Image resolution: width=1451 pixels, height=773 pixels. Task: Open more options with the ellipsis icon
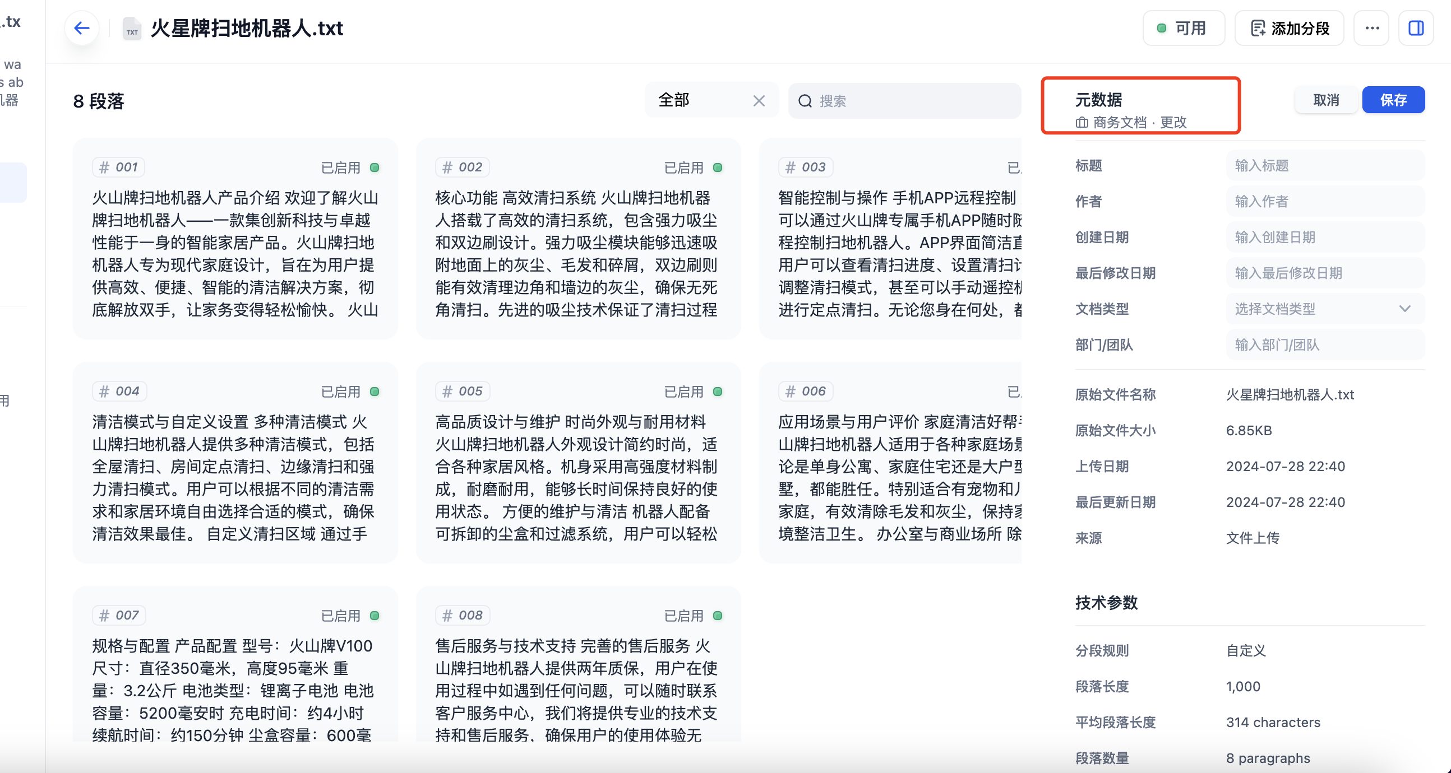tap(1371, 27)
